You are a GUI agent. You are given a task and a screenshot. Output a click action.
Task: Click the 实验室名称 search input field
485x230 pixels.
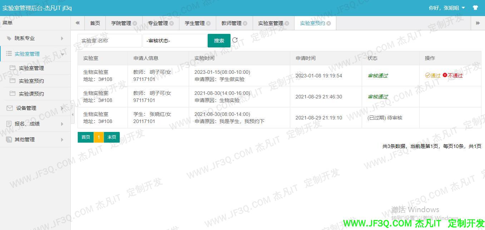(109, 41)
